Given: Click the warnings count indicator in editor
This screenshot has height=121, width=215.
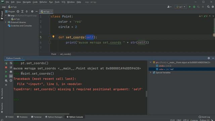Looking at the screenshot, I should click(201, 16).
